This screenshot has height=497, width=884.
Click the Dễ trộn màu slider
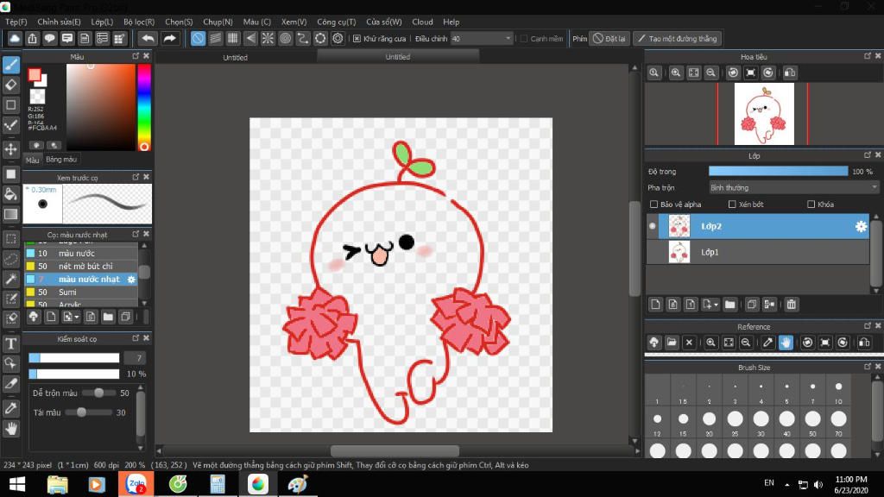click(98, 393)
